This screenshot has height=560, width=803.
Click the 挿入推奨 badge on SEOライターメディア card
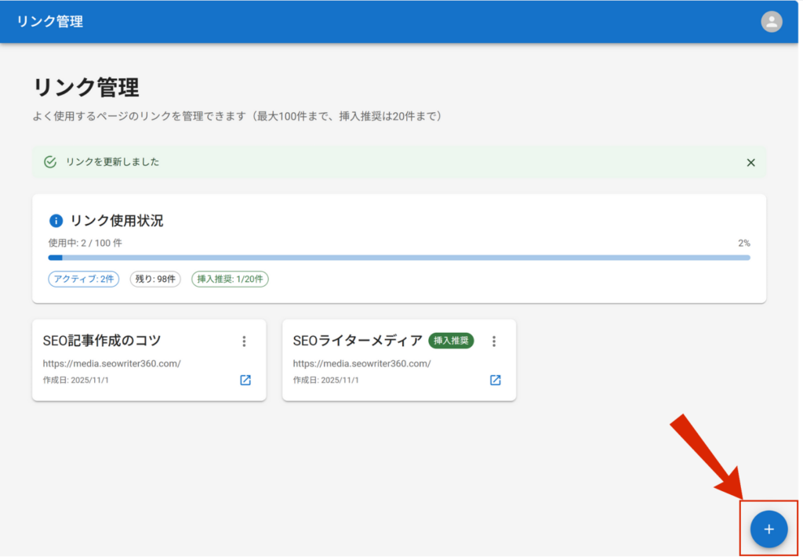pos(451,341)
